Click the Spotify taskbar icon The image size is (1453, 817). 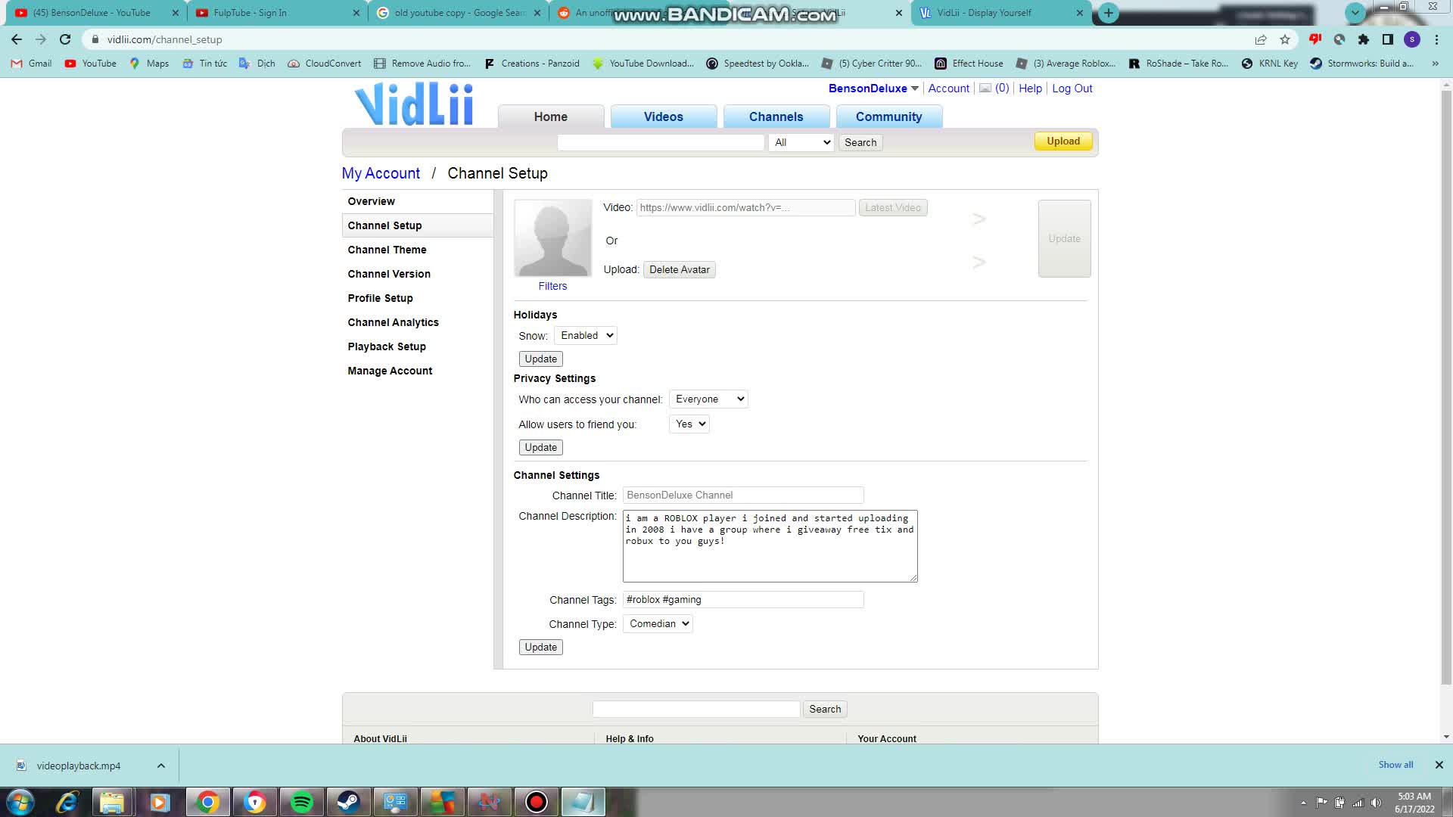coord(303,801)
